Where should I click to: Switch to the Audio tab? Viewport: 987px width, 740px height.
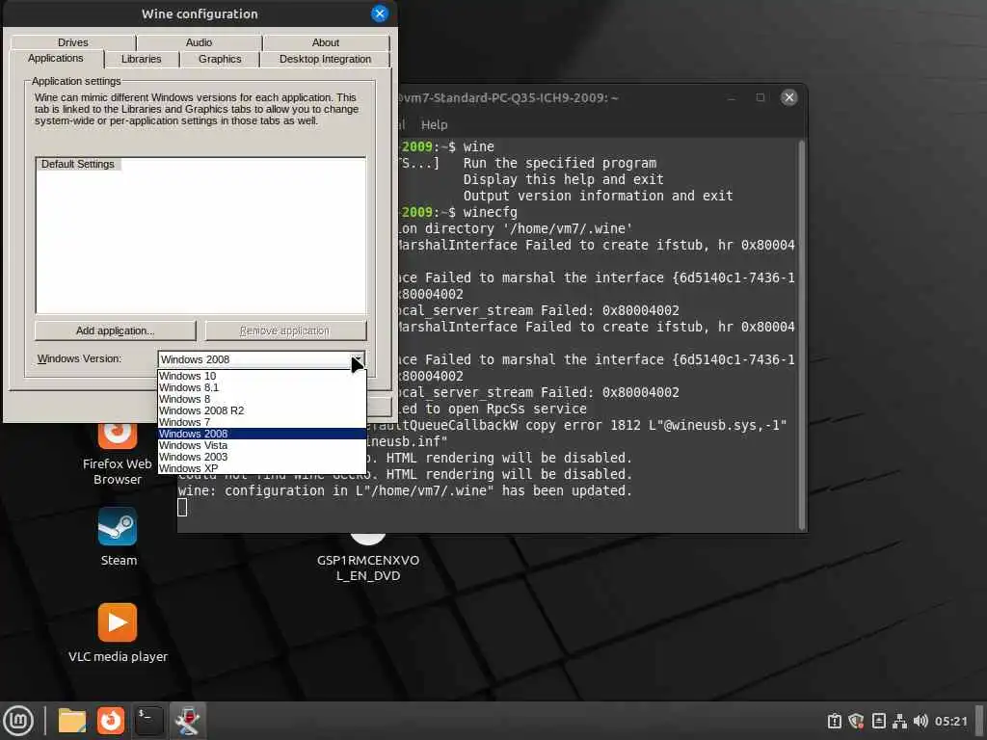(x=199, y=42)
